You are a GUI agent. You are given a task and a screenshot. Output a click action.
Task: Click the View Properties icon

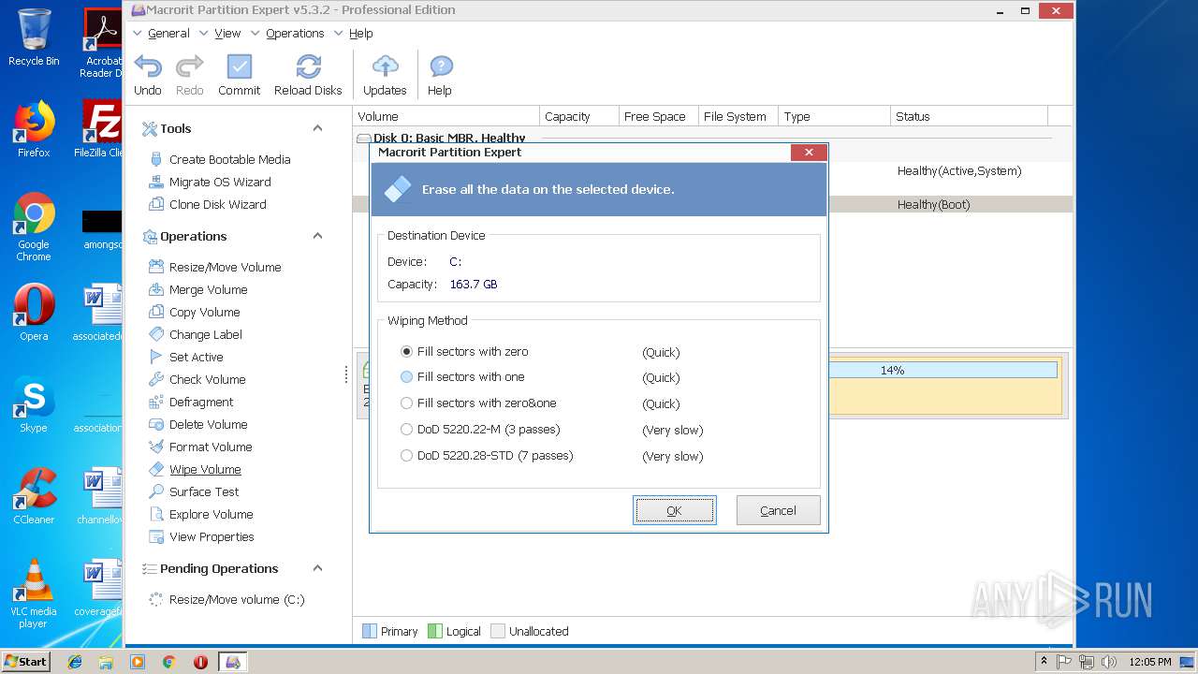[156, 536]
